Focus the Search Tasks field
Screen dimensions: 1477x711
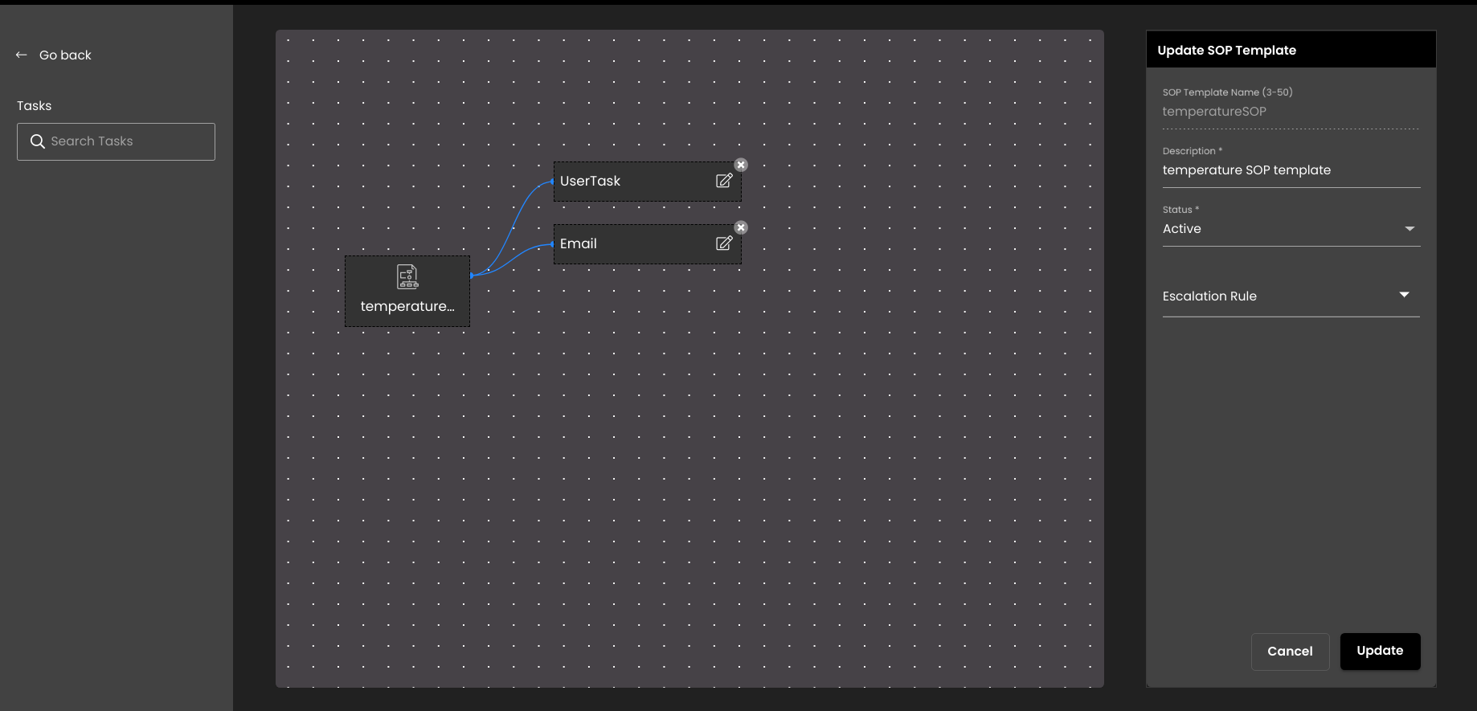[x=116, y=141]
